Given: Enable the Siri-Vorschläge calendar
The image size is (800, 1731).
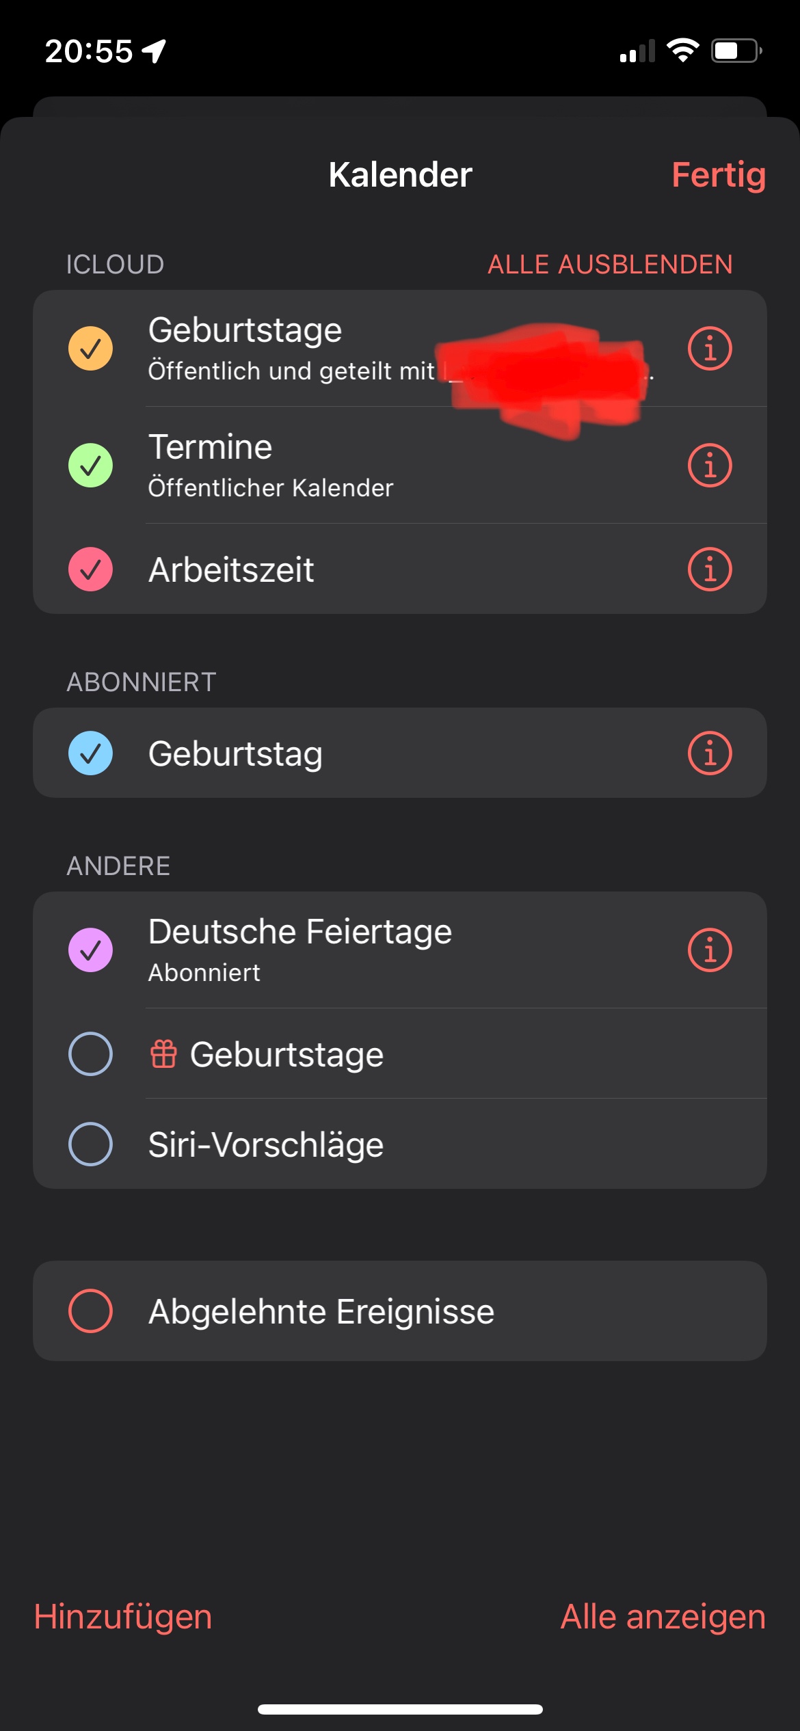Looking at the screenshot, I should [x=90, y=1144].
